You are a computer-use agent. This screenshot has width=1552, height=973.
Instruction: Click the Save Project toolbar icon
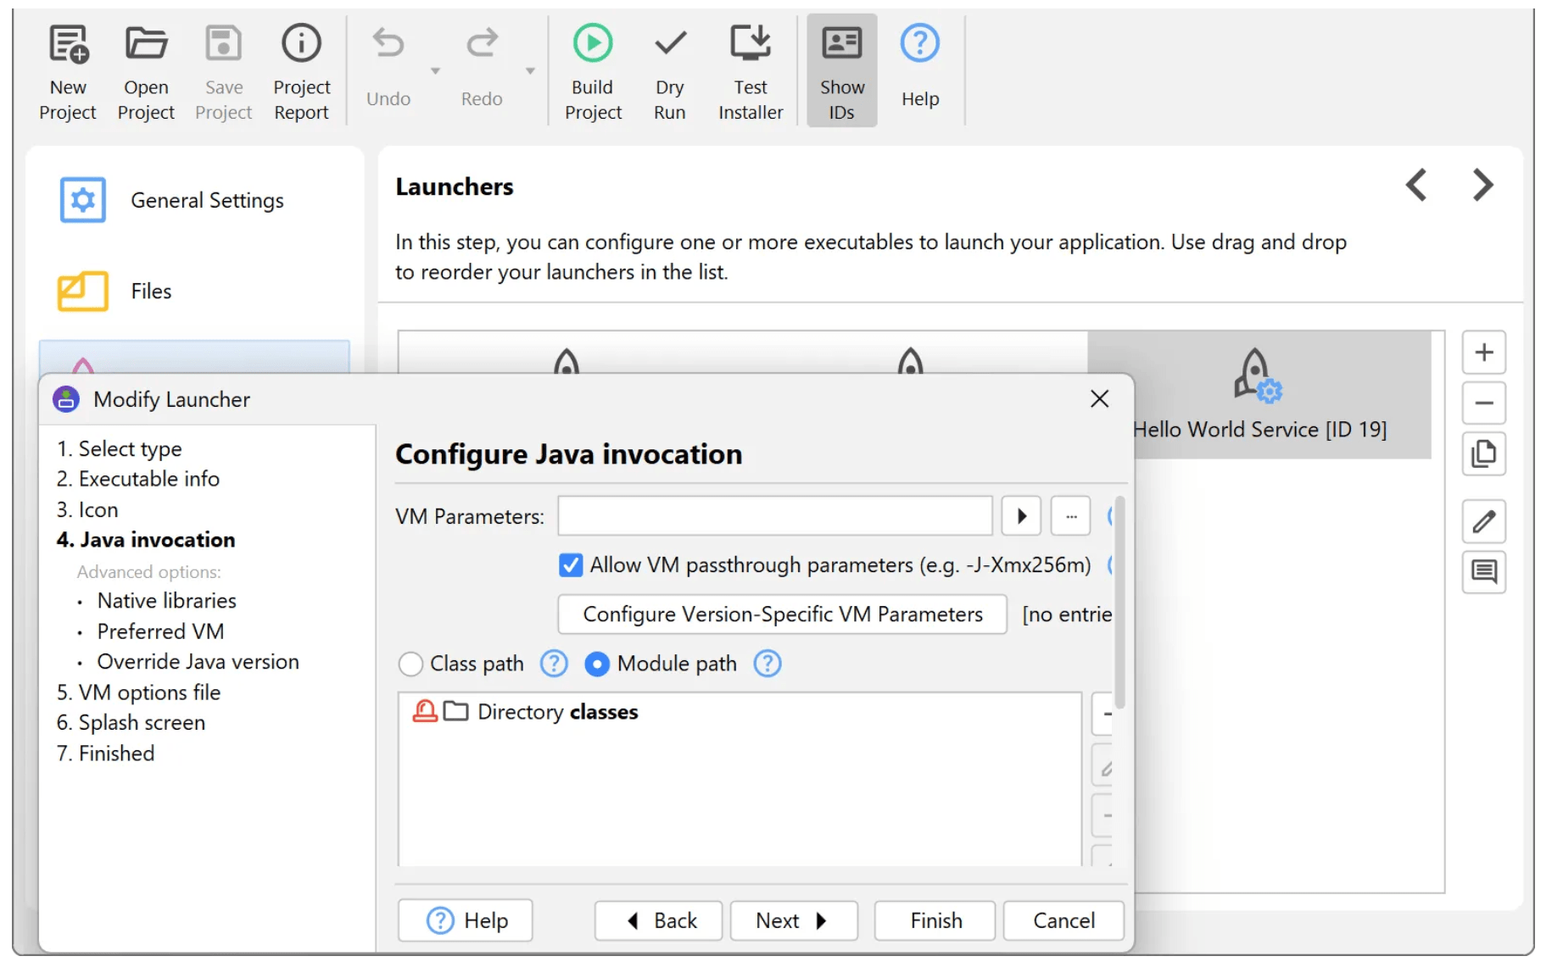(223, 71)
